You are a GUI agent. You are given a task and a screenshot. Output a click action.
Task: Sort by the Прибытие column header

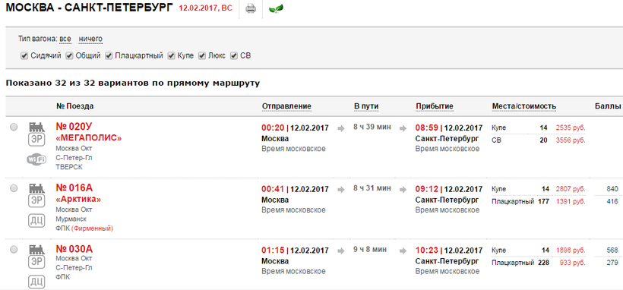click(435, 106)
